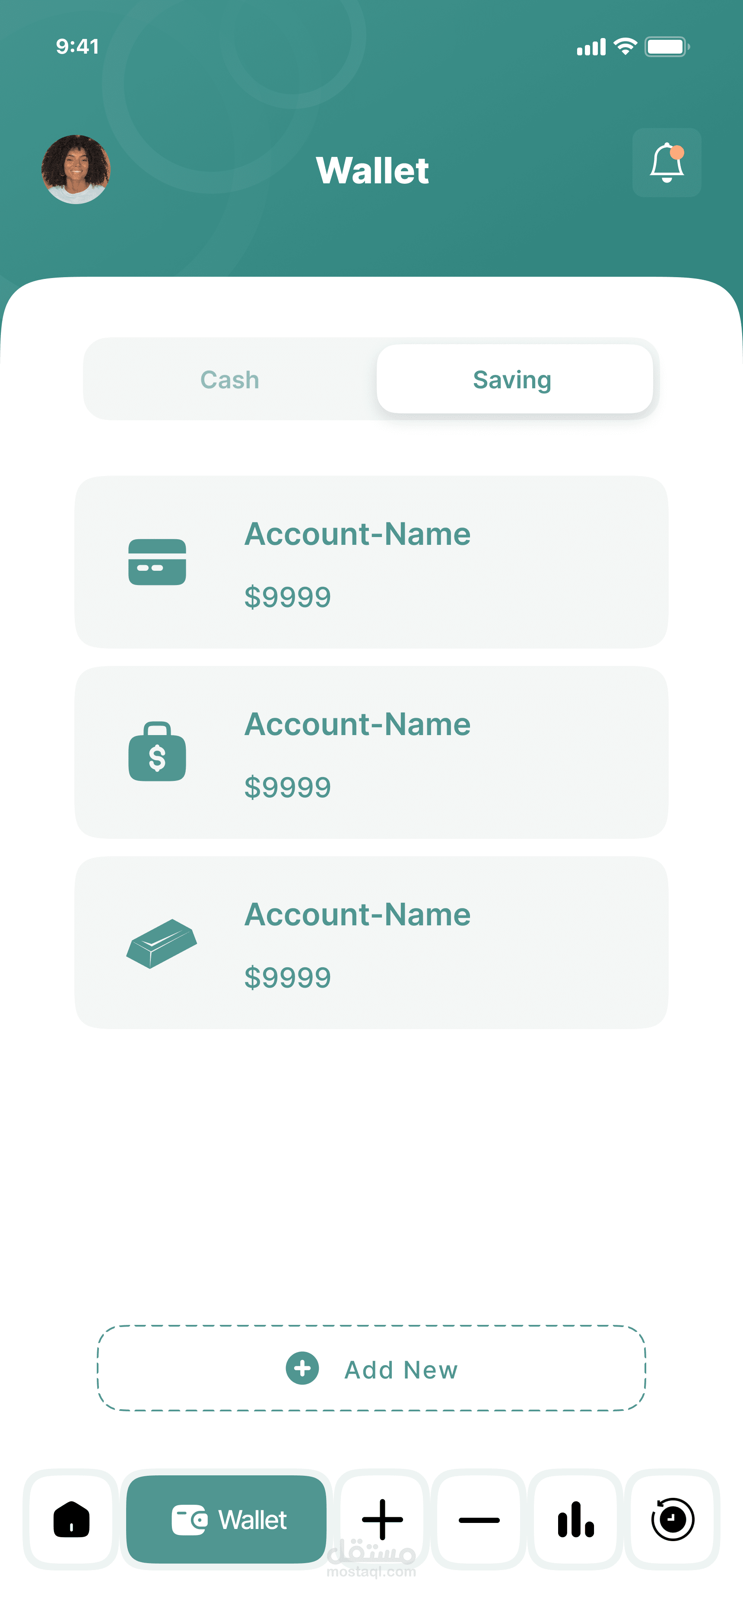
Task: Tap the Wallet button in bottom bar
Action: tap(226, 1519)
